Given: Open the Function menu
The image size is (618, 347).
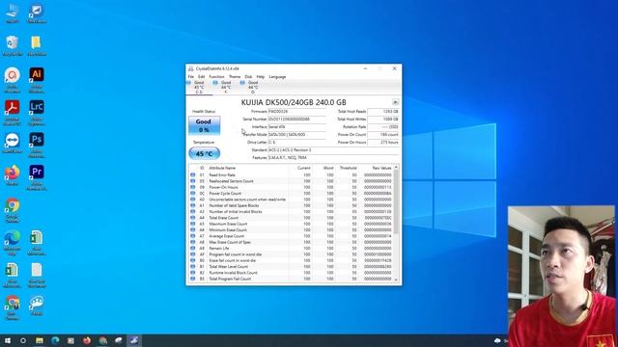Looking at the screenshot, I should (216, 77).
